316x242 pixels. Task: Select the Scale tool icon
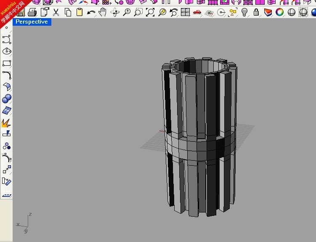7,169
